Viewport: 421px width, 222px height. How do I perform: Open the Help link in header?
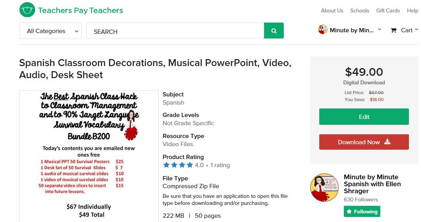coord(412,10)
